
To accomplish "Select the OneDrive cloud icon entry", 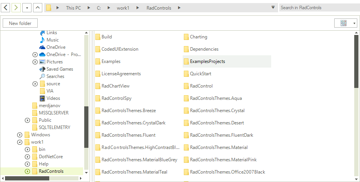I will point(42,47).
